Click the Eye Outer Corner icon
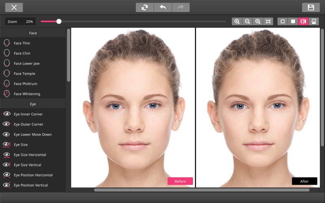Screen dimensions: 325x203 click(x=6, y=124)
